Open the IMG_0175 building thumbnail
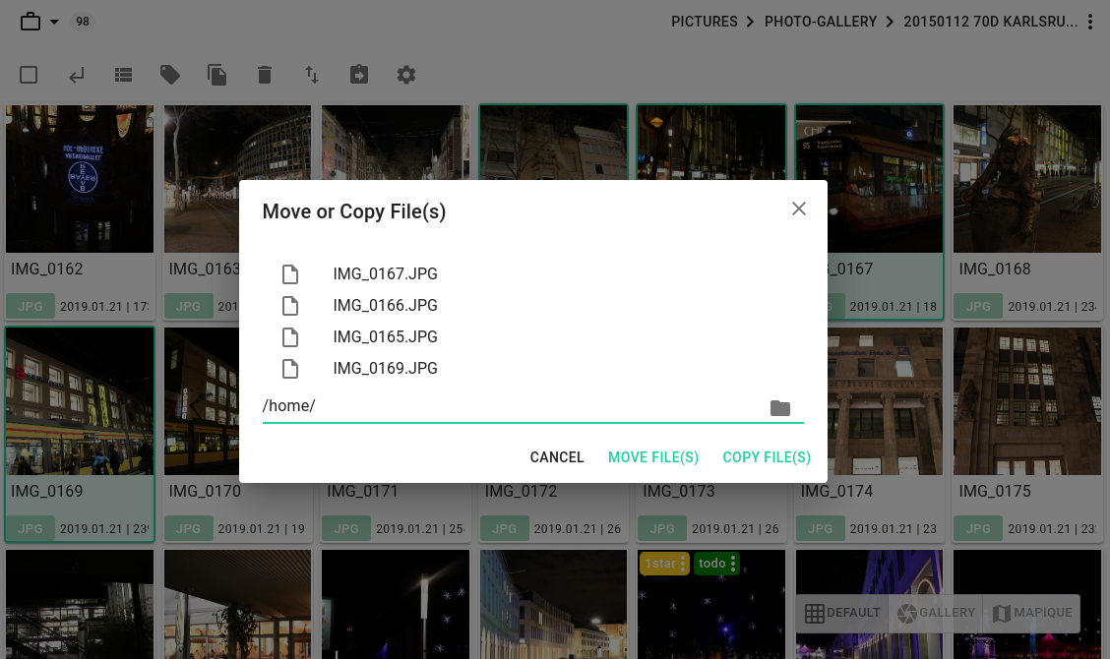The height and width of the screenshot is (659, 1110). point(1027,400)
